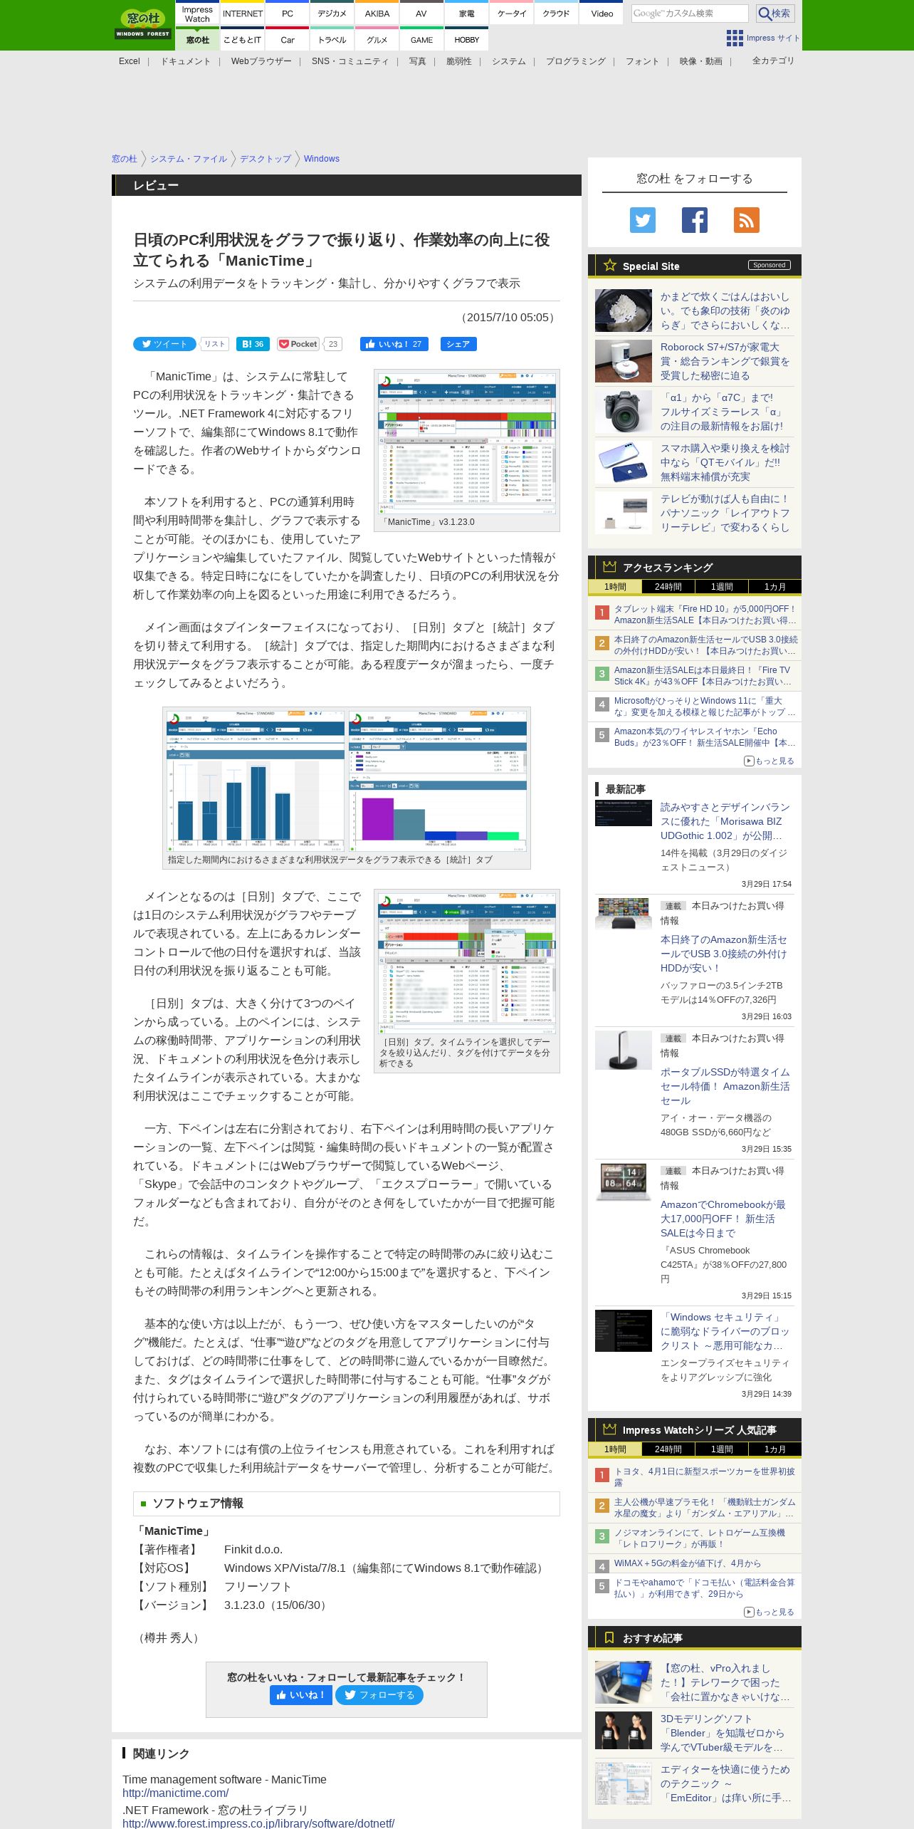Screen dimensions: 914x1829
Task: Open the α1 camera Special Site thumbnail
Action: pos(624,412)
